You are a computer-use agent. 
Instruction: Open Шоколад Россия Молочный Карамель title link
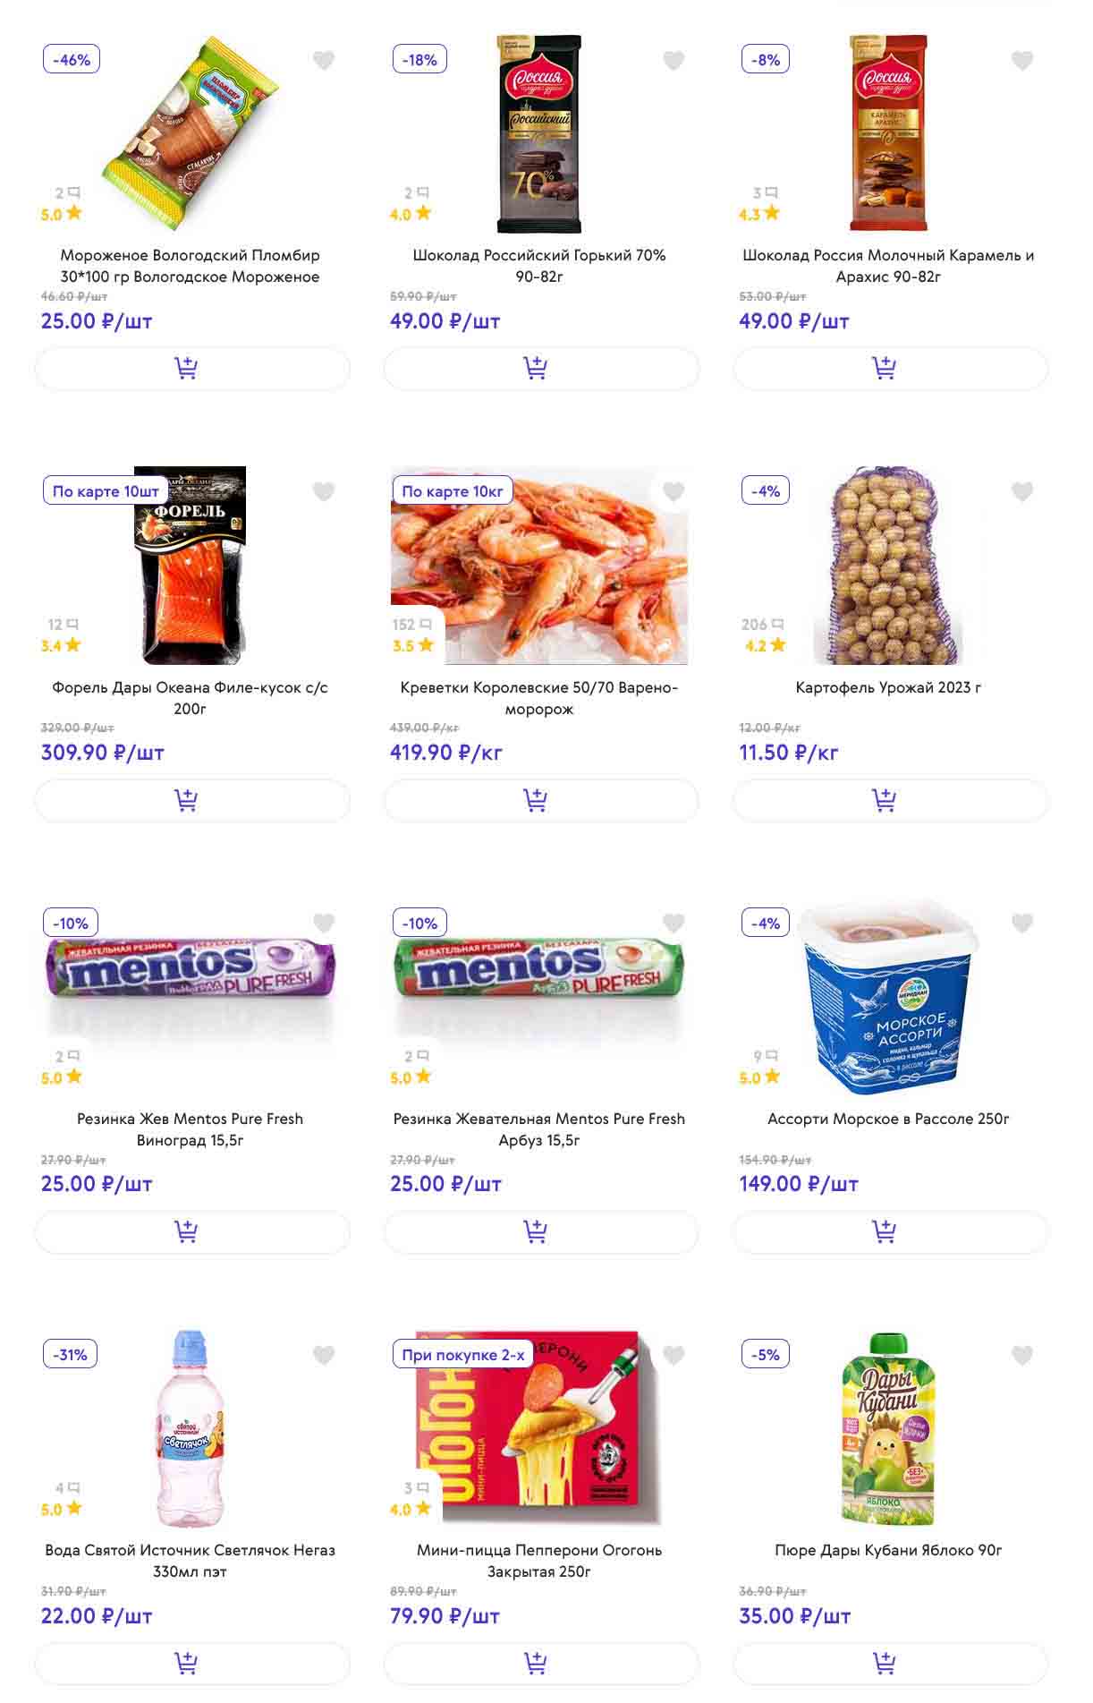click(x=888, y=266)
